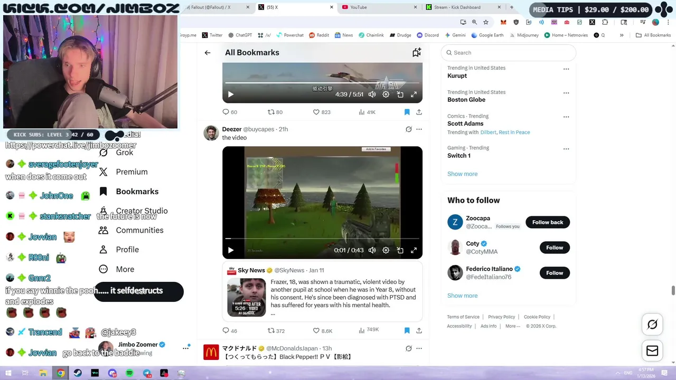Remove bookmark on the Deezer post
676x380 pixels.
[x=407, y=330]
